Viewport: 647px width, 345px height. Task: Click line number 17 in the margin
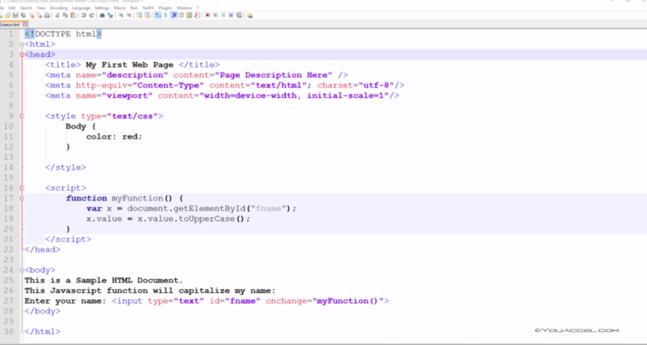pos(9,198)
